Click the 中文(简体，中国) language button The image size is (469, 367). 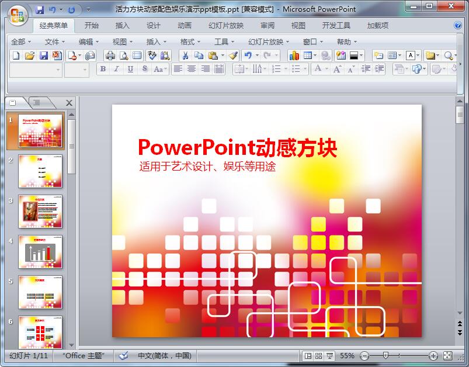pos(165,356)
